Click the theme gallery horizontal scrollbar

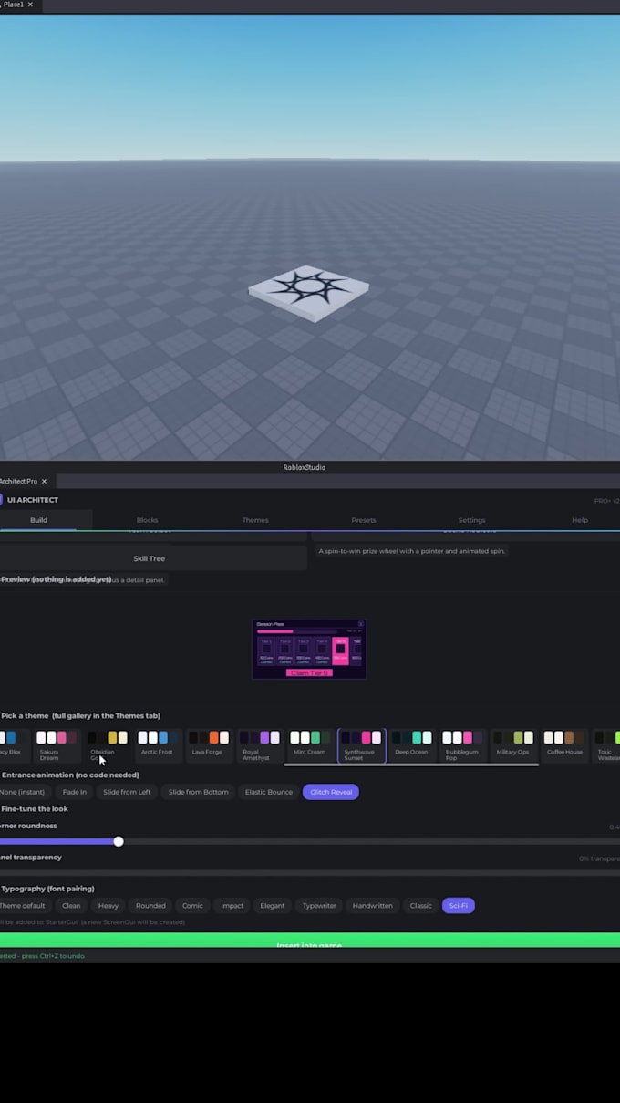click(x=411, y=765)
